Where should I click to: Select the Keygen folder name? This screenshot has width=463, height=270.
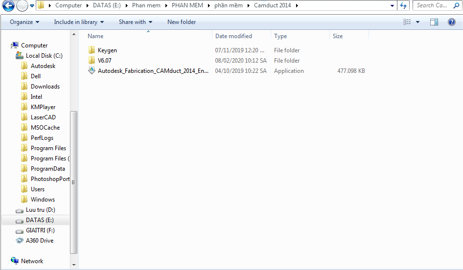(x=107, y=50)
